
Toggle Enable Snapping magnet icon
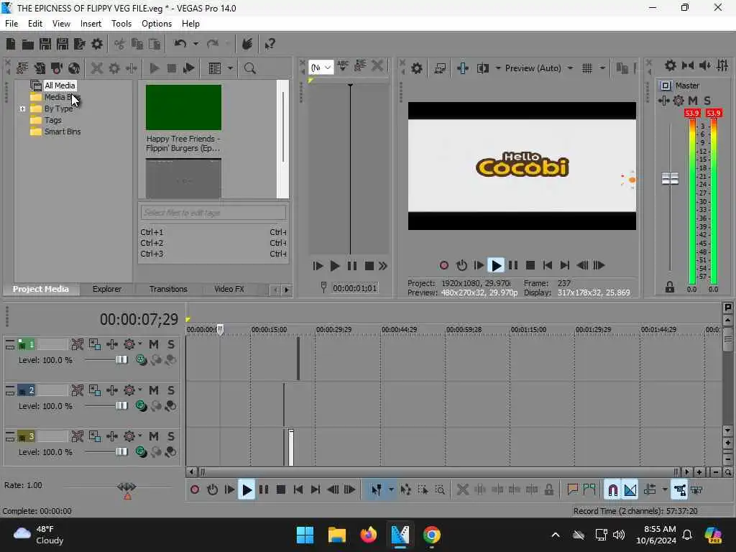coord(612,490)
